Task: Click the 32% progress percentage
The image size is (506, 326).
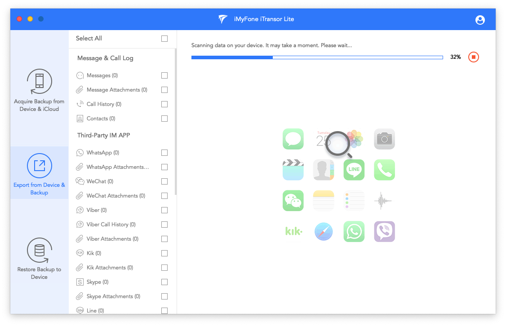Action: pyautogui.click(x=455, y=57)
